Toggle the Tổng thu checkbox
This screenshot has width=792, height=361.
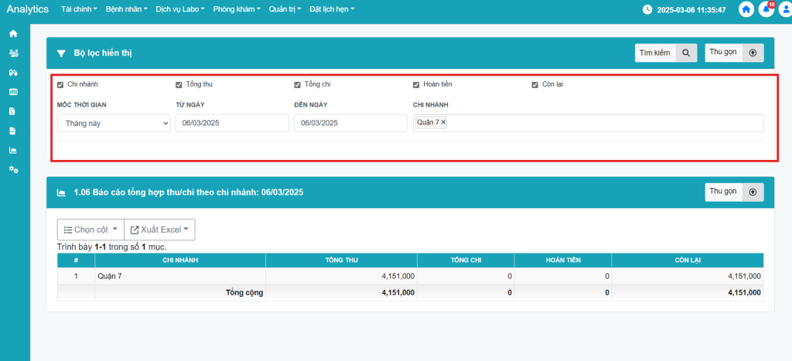tap(179, 84)
